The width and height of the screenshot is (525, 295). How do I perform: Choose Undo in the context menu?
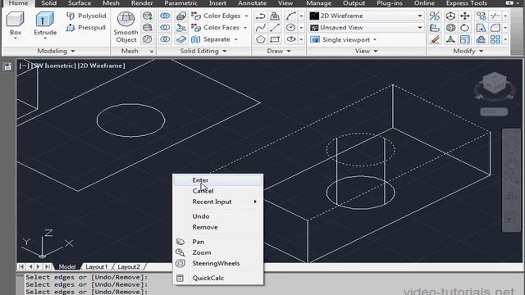point(218,216)
